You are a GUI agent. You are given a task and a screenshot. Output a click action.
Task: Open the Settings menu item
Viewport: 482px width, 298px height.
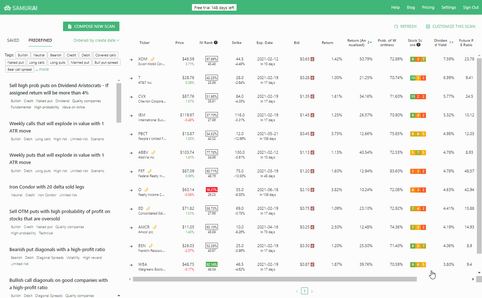tap(449, 7)
